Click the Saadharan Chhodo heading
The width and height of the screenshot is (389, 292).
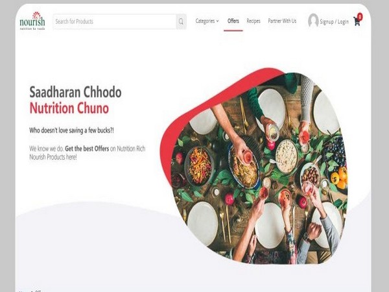(75, 92)
